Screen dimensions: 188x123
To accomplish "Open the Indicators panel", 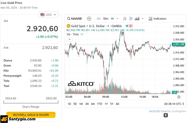I will click(x=157, y=19).
